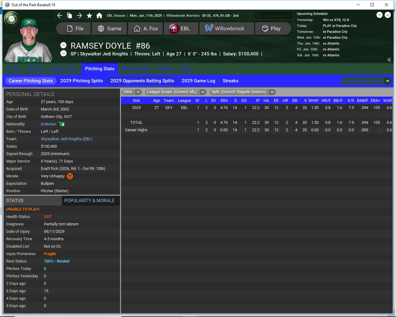Switch to 2029 Pitching Splits tab

point(81,81)
